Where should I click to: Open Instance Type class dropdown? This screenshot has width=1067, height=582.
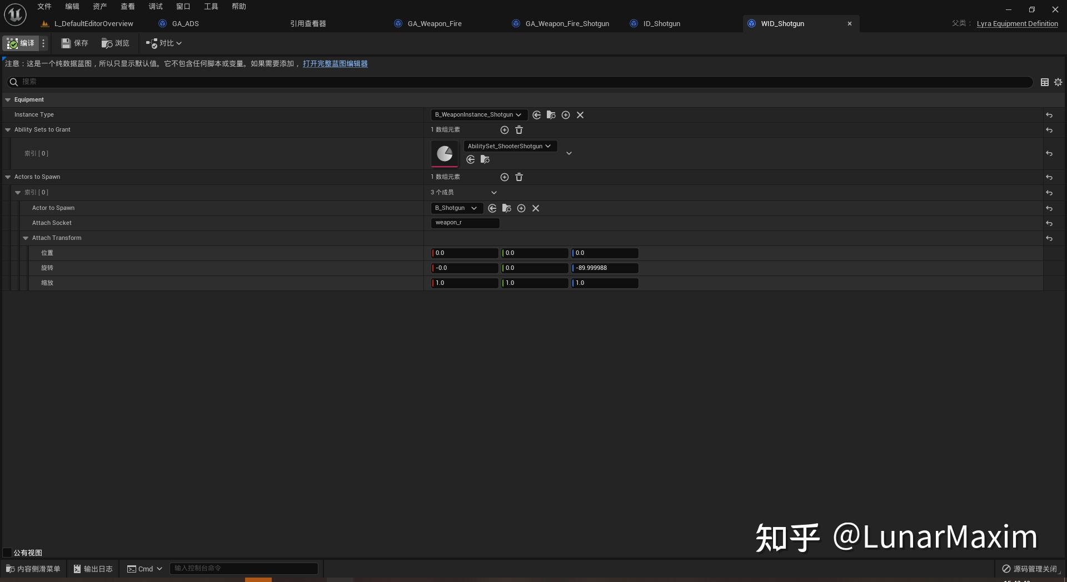(478, 115)
